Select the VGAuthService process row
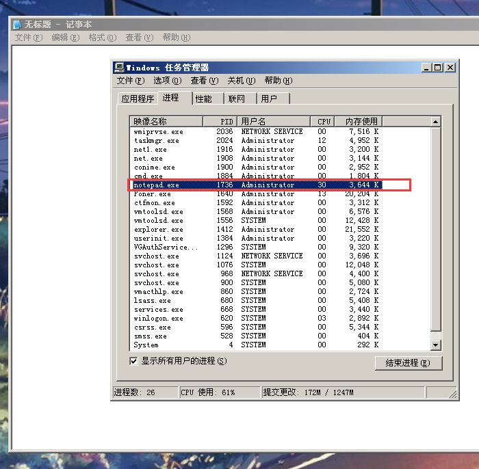Screen dimensions: 479x469 [x=257, y=247]
